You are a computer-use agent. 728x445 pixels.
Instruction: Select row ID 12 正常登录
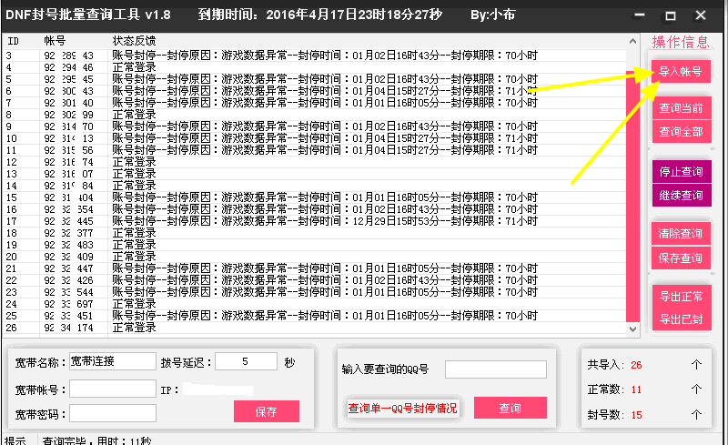314,162
